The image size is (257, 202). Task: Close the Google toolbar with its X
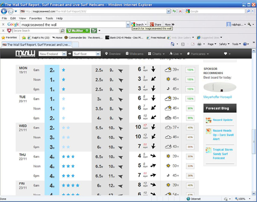[3, 25]
